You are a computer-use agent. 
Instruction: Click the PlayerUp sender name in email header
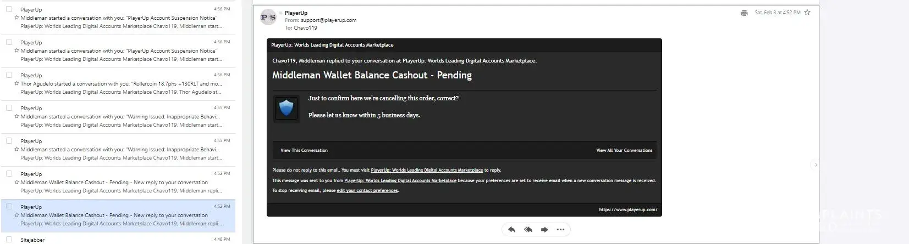click(296, 13)
